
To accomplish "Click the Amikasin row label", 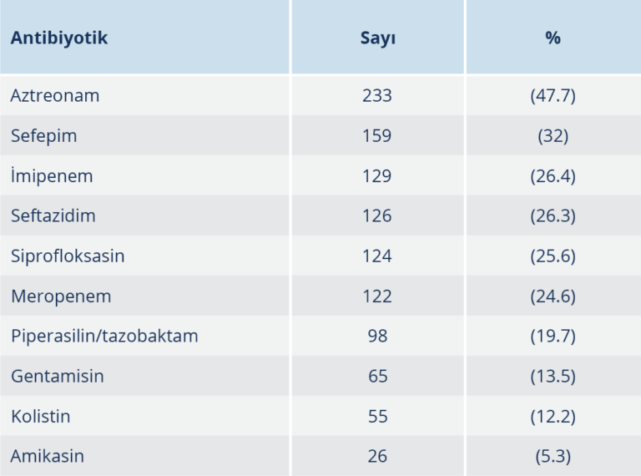I will click(48, 456).
